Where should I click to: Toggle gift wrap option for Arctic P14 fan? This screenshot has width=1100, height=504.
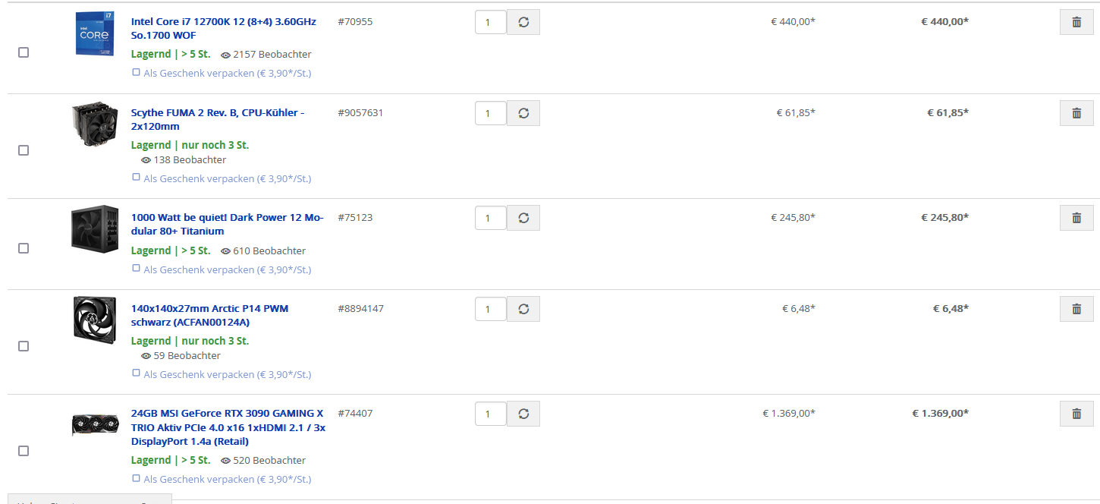point(137,373)
